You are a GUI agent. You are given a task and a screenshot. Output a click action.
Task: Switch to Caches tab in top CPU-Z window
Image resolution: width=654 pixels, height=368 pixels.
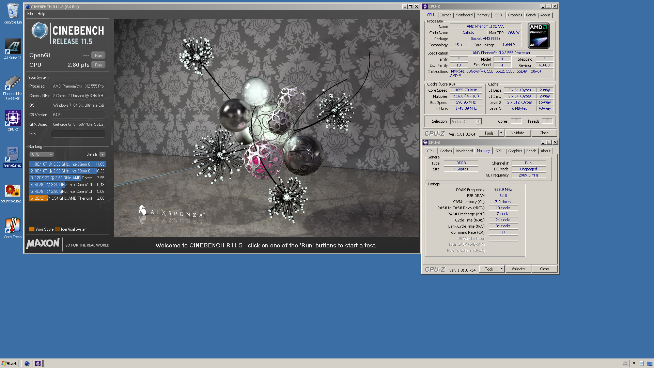445,15
